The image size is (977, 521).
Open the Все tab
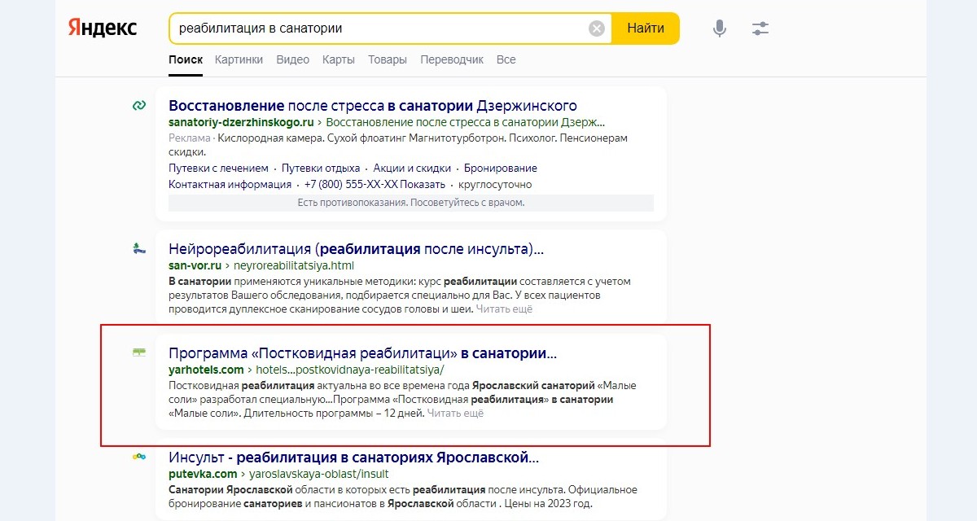click(x=506, y=59)
